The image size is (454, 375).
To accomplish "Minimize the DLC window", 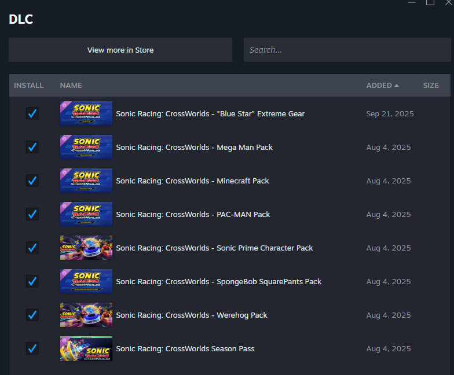I will (x=412, y=2).
